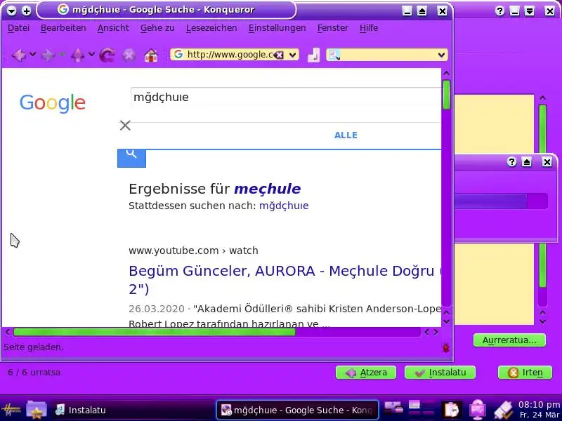Open the Lesezeichen menu
The image size is (562, 421).
click(x=211, y=28)
